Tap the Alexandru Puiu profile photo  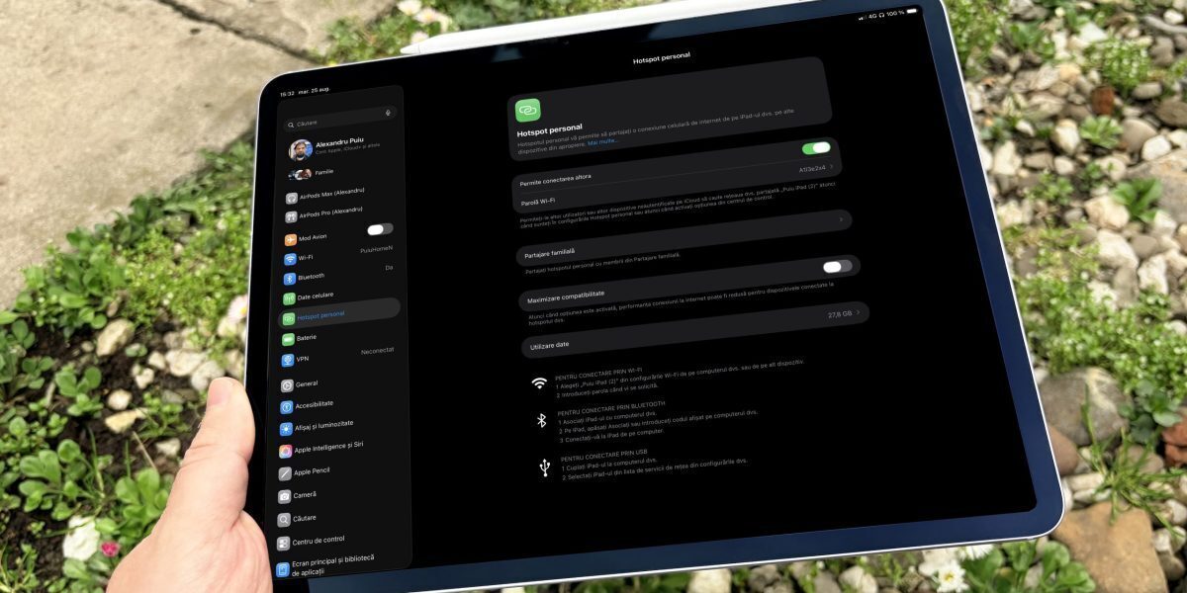(x=301, y=150)
